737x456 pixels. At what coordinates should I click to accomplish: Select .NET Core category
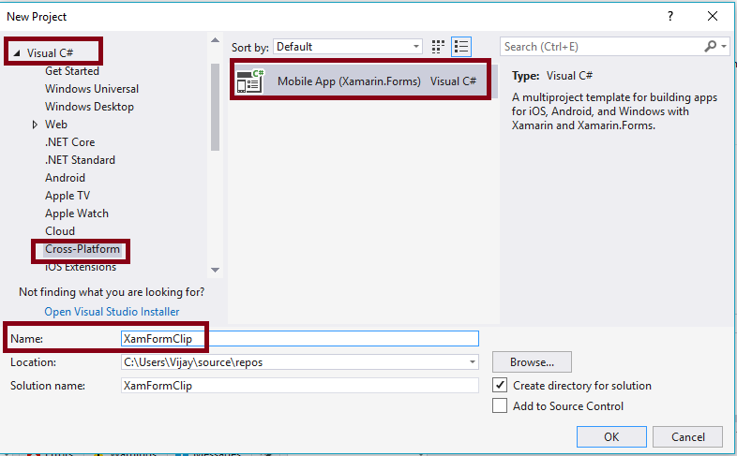[x=69, y=142]
